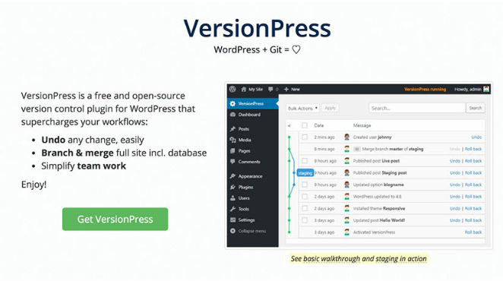Click Undo for Created user johnny
Screen dimensions: 503x281
coord(476,137)
